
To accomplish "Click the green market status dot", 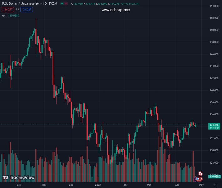I will [62, 3].
